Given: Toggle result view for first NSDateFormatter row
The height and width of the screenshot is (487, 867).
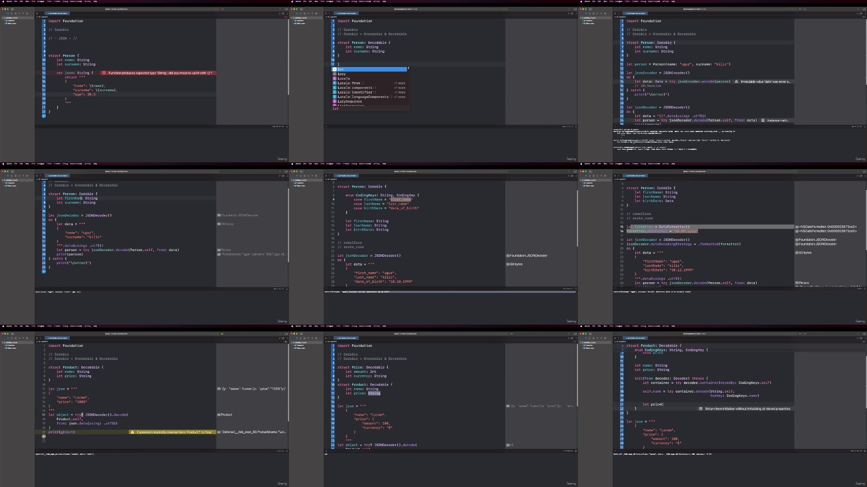Looking at the screenshot, I should 797,227.
